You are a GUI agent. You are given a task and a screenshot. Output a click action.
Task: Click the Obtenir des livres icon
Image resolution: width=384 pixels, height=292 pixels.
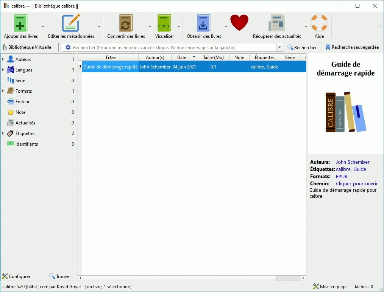(204, 23)
